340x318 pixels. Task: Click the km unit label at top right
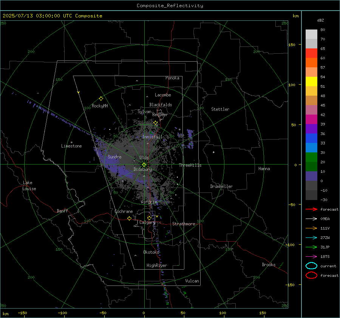click(x=295, y=16)
